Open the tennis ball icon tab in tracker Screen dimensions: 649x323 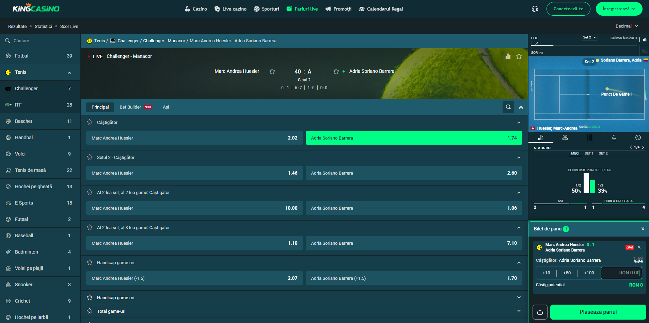638,138
